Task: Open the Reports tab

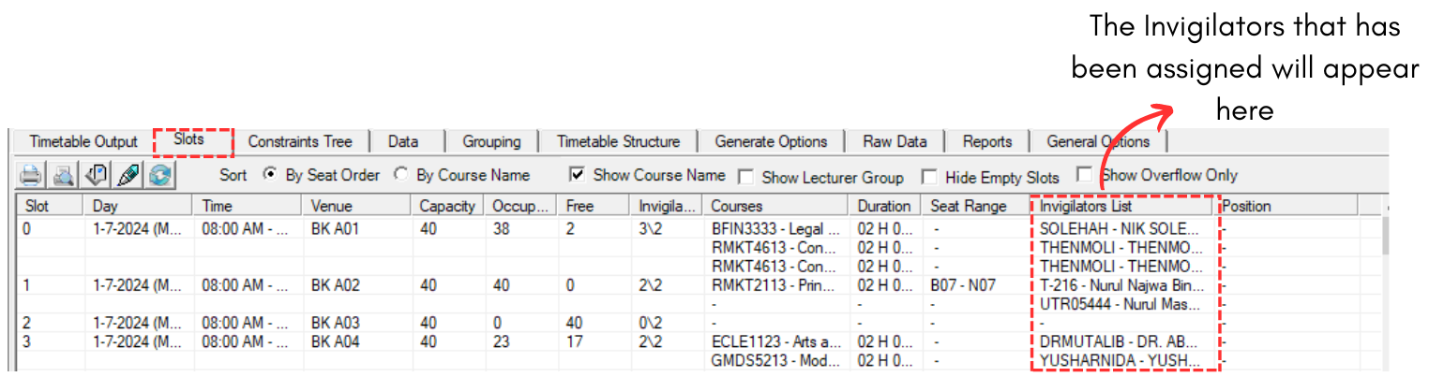Action: coord(986,142)
